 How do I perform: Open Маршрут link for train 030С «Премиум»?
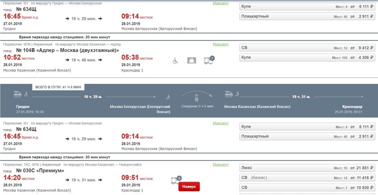pyautogui.click(x=221, y=165)
